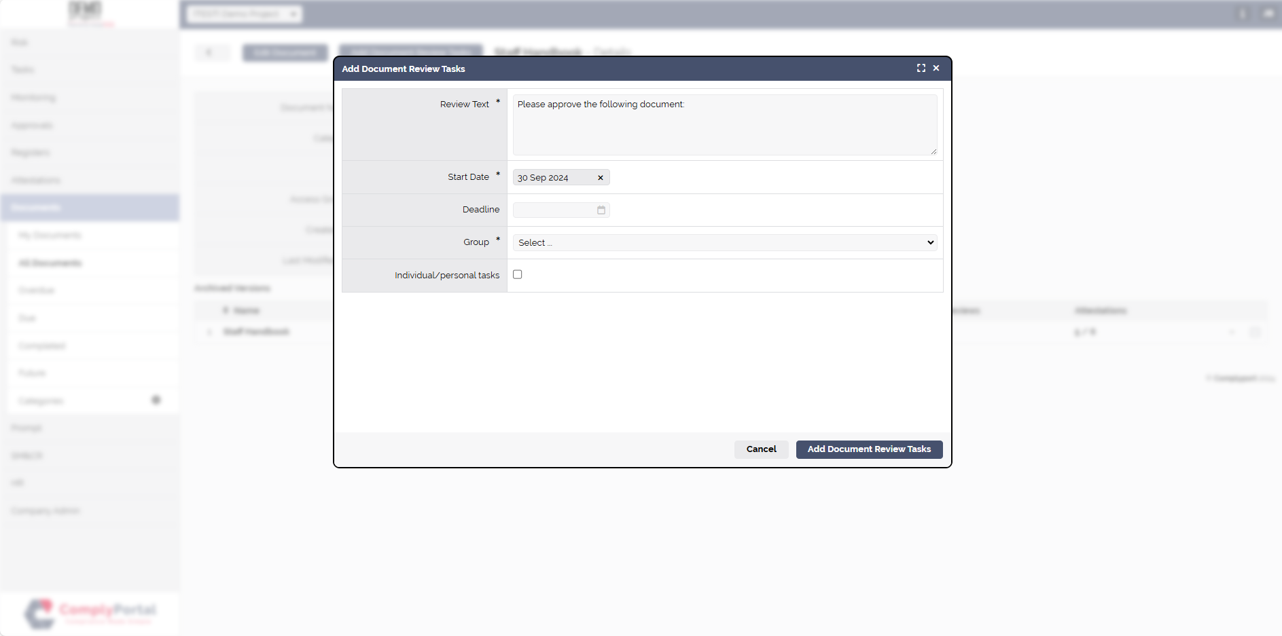Click the textarea resize handle corner
Image resolution: width=1282 pixels, height=636 pixels.
(933, 151)
